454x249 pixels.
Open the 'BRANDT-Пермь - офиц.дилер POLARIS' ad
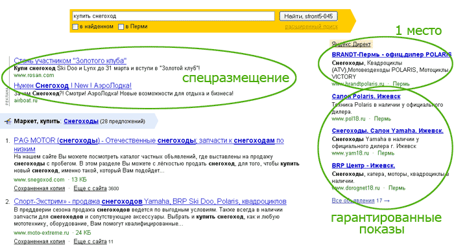pyautogui.click(x=392, y=54)
